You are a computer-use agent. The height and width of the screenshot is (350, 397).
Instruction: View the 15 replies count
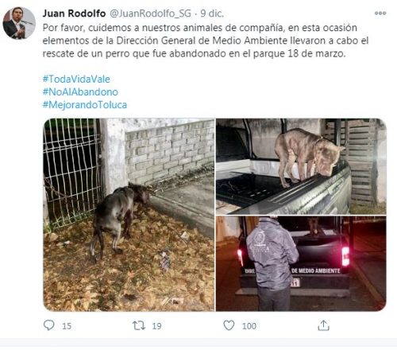click(67, 326)
